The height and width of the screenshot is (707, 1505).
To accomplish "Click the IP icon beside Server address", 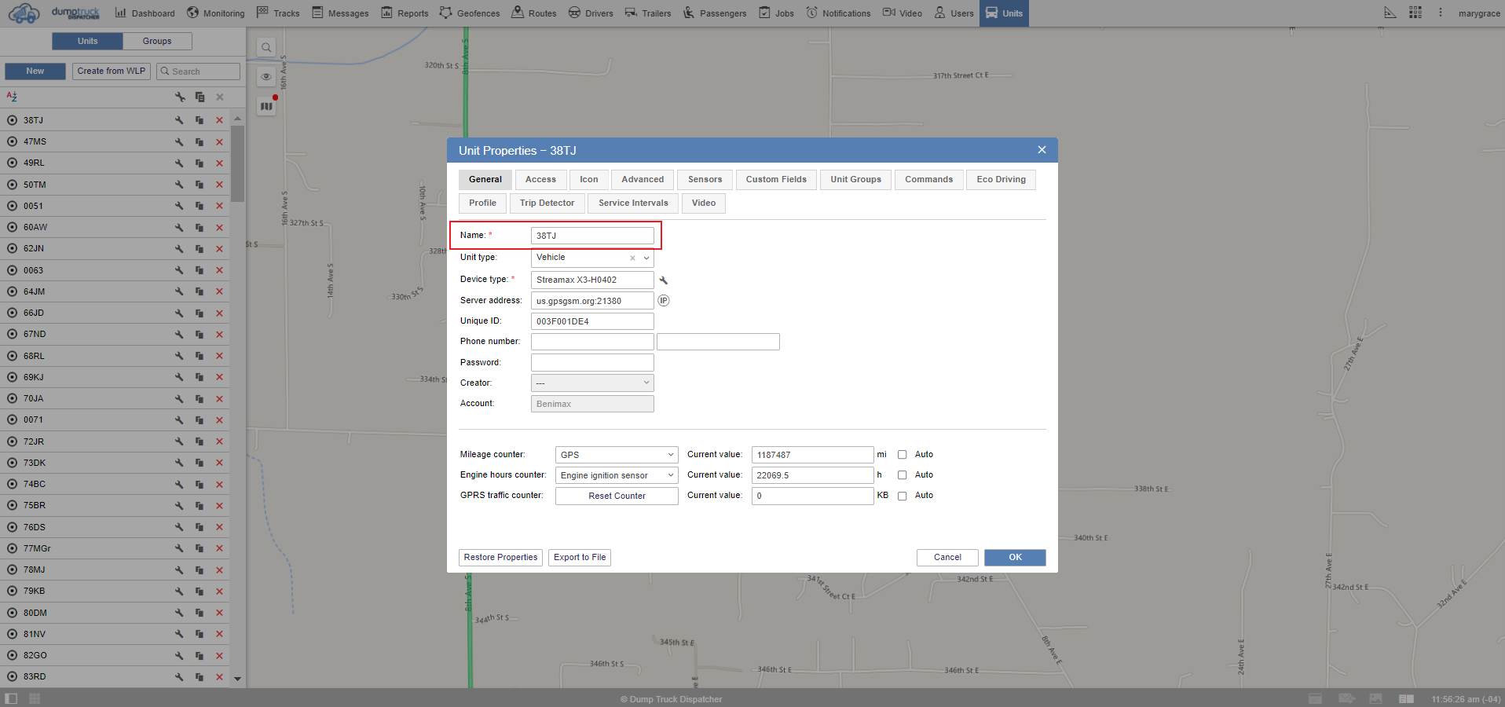I will pyautogui.click(x=664, y=301).
